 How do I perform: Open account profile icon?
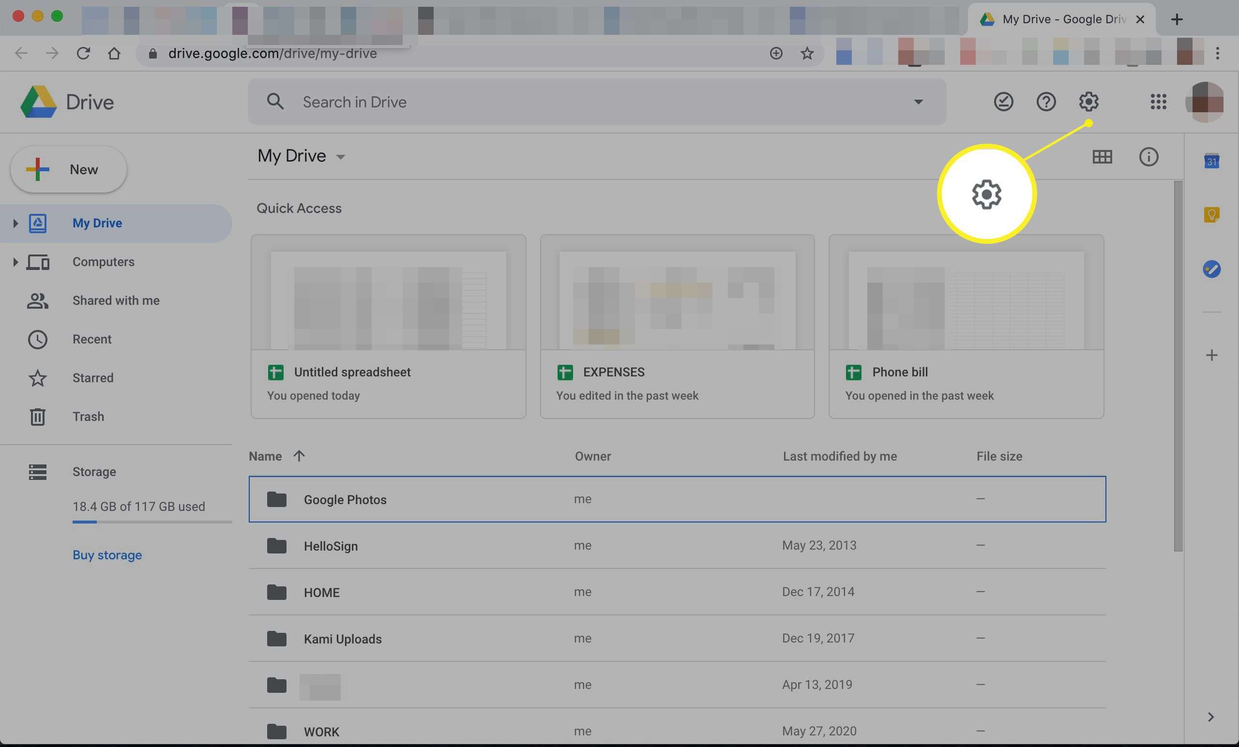(1205, 101)
